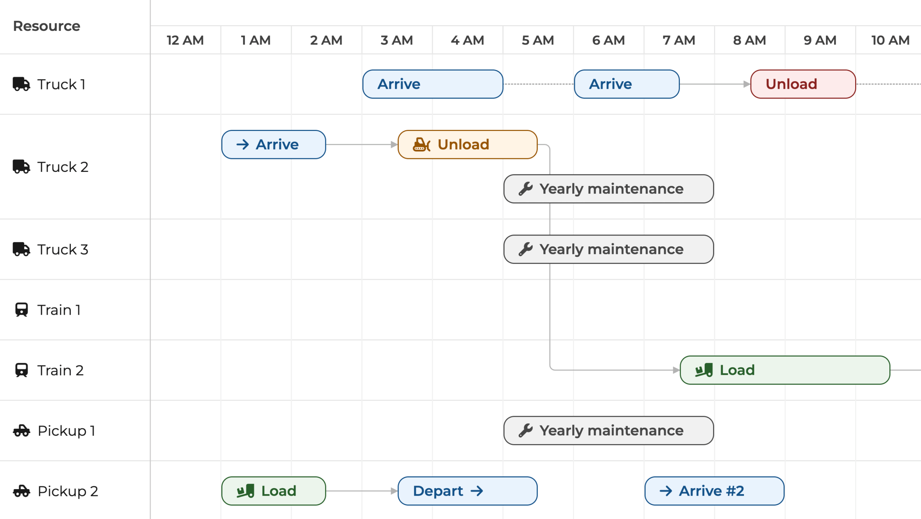Select the Depart event for Pickup 2
The image size is (921, 519).
(x=467, y=491)
